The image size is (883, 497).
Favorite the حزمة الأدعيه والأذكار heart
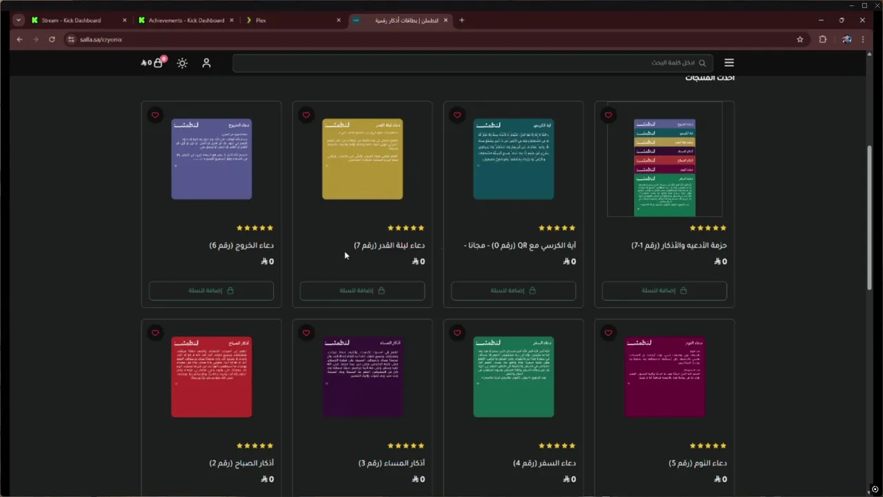[608, 115]
